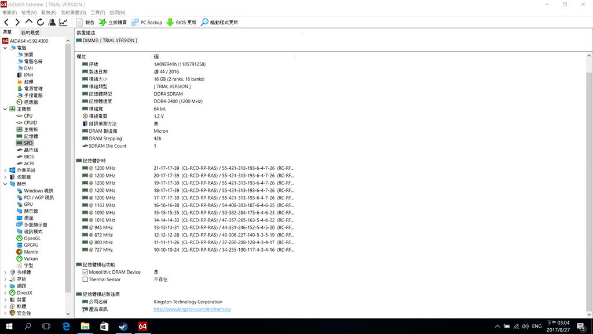Launch Microsoft Edge from taskbar
Image resolution: width=593 pixels, height=334 pixels.
pos(66,326)
